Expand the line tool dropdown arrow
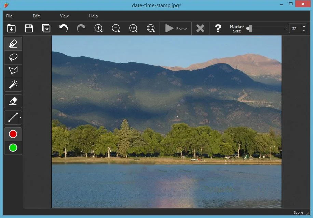 coord(21,118)
